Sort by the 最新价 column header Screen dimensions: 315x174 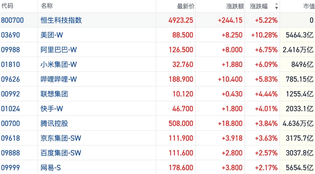click(186, 6)
